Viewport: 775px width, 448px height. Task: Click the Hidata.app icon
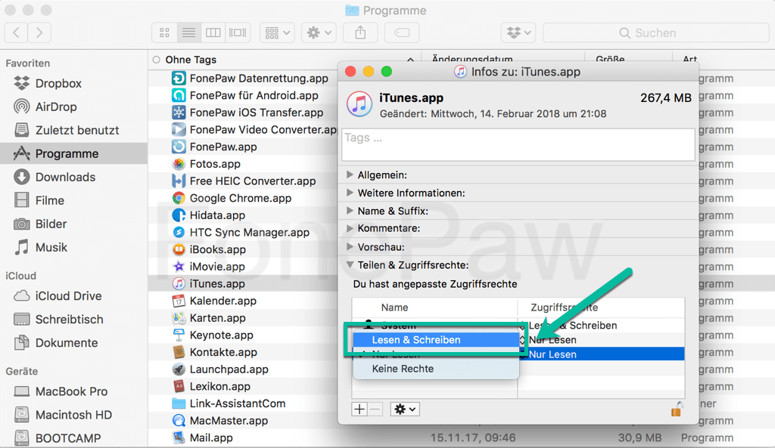pos(179,215)
